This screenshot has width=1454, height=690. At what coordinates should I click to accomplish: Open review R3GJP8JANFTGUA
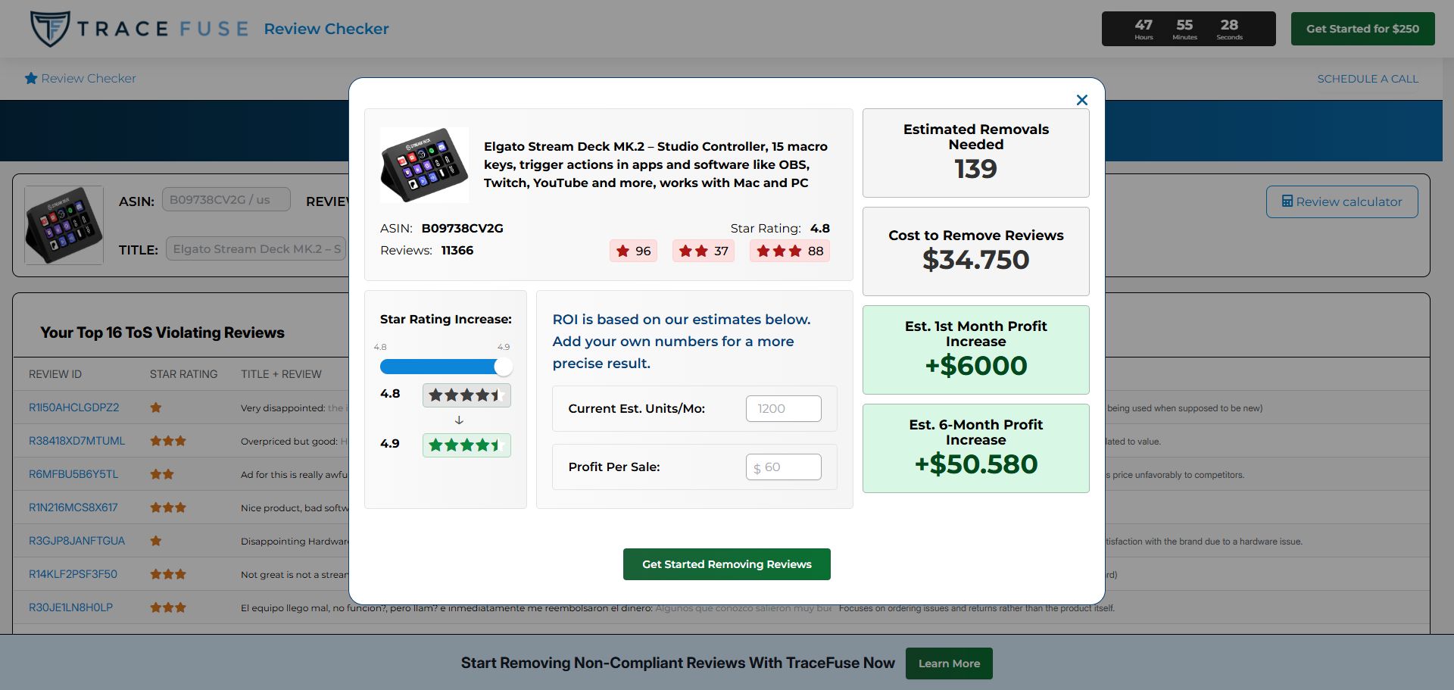pos(76,541)
